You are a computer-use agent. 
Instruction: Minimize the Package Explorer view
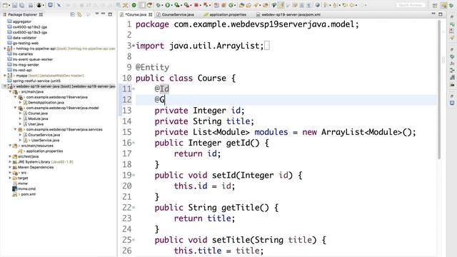(103, 14)
